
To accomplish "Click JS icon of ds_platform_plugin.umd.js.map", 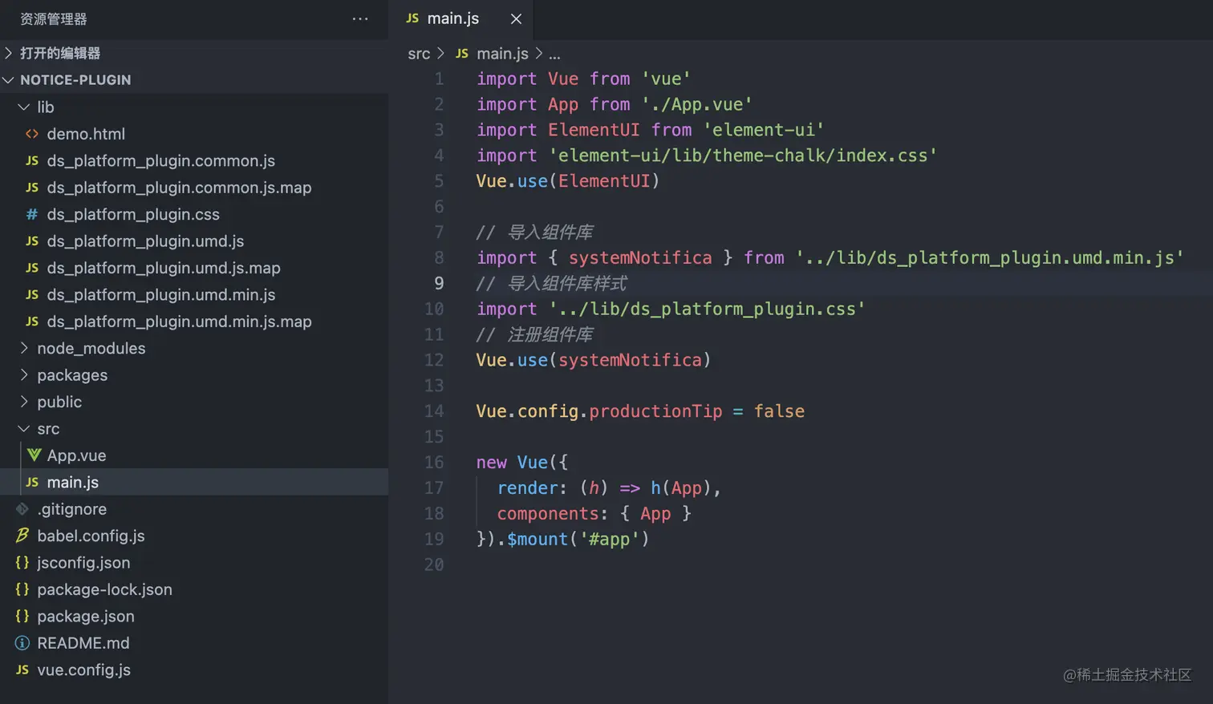I will pyautogui.click(x=32, y=268).
